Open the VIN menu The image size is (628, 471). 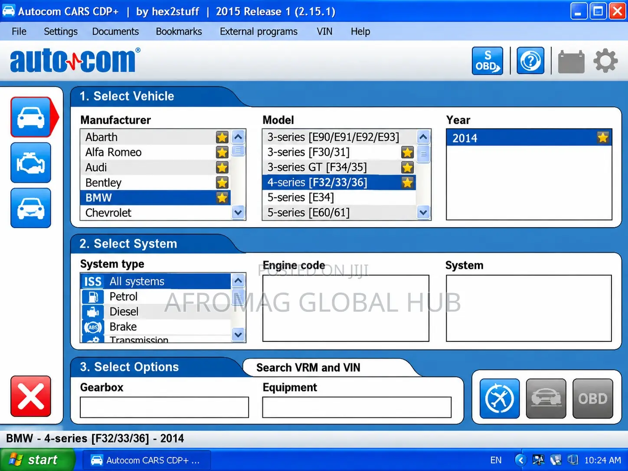(x=324, y=32)
